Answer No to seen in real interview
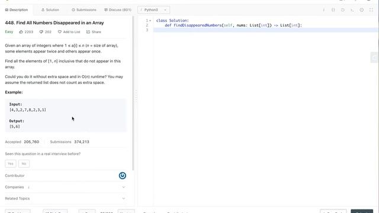379x213 pixels. point(24,164)
